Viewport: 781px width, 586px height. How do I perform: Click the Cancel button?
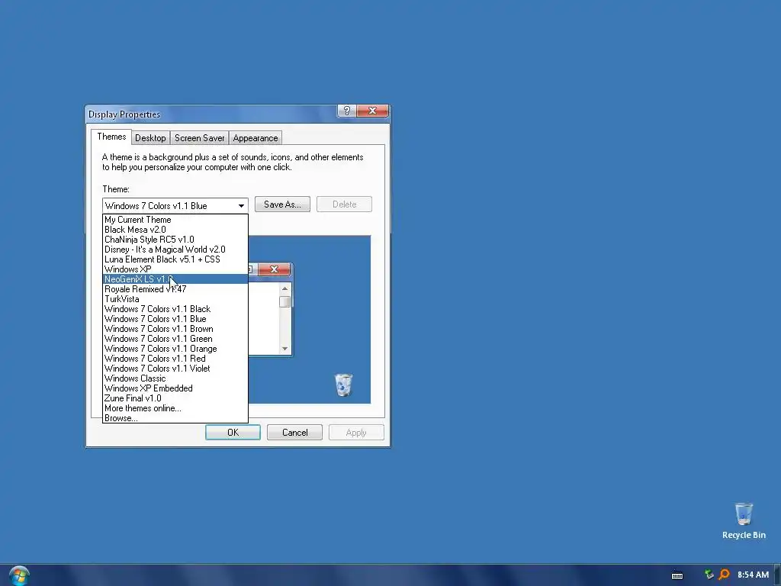(294, 433)
